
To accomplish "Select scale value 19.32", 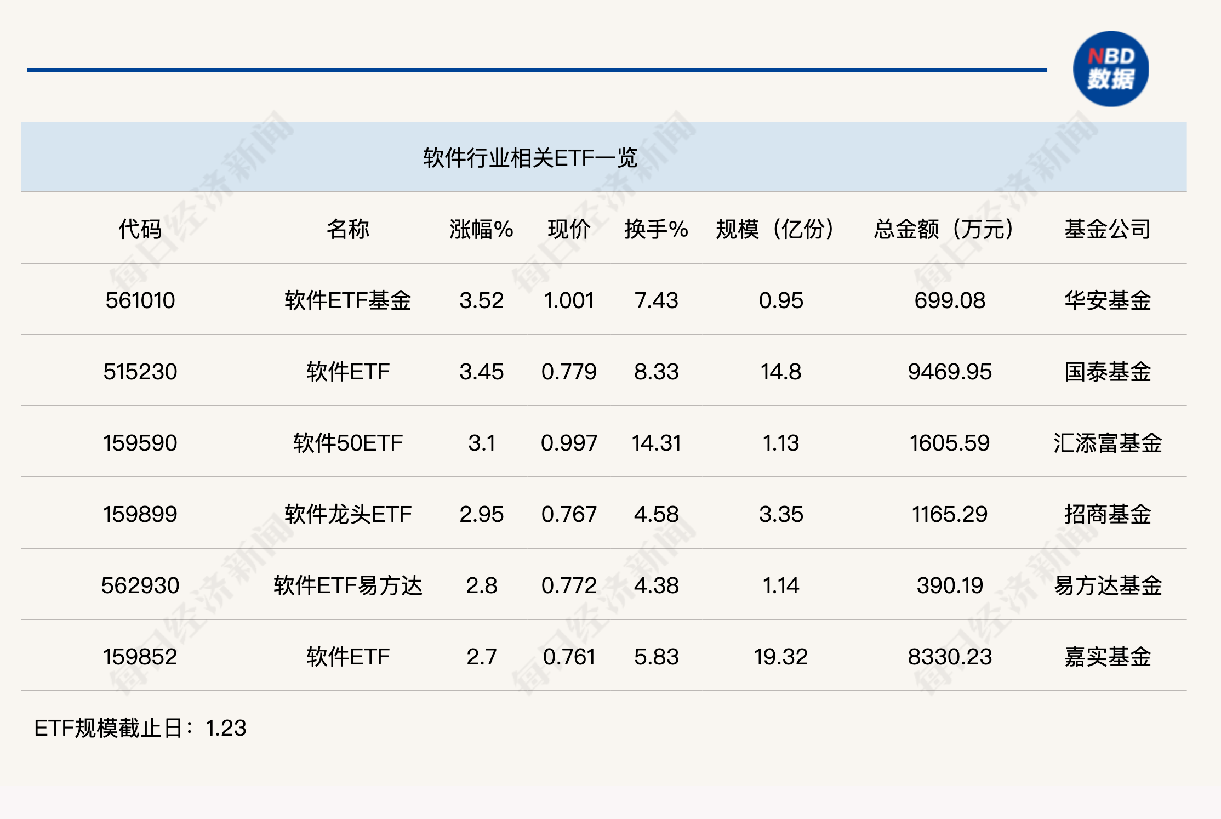I will tap(781, 657).
